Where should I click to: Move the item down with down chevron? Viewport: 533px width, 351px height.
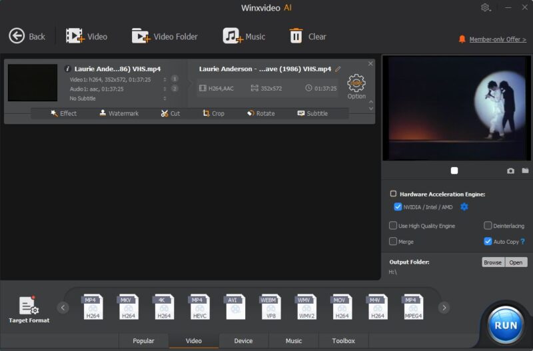[371, 109]
